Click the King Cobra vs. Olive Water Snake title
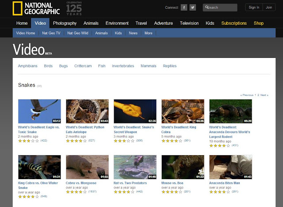Screen dimensions: 283x207 pos(38,185)
